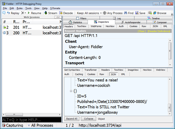
Task: Click the QuickExec command input box
Action: [x=31, y=120]
